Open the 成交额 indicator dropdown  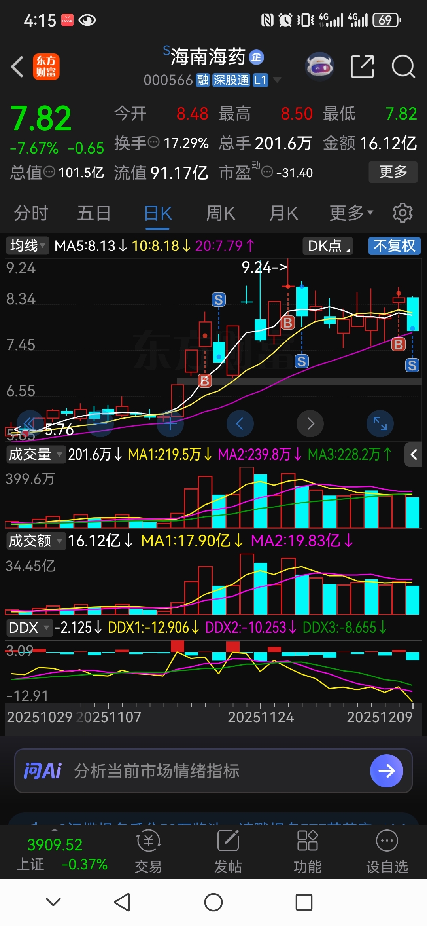(36, 541)
